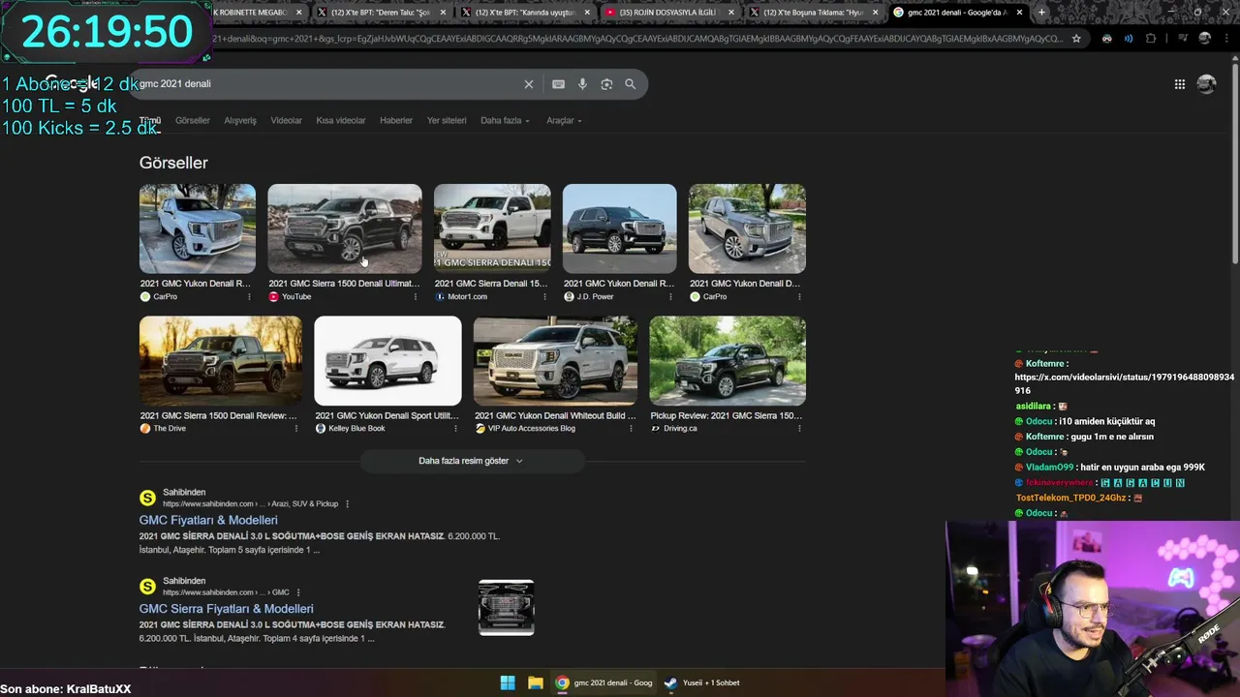Open Windows Start menu

pyautogui.click(x=508, y=682)
